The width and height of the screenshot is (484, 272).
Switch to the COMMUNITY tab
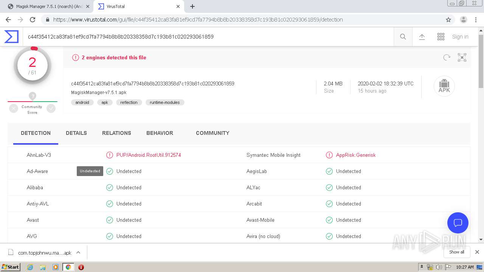click(213, 133)
